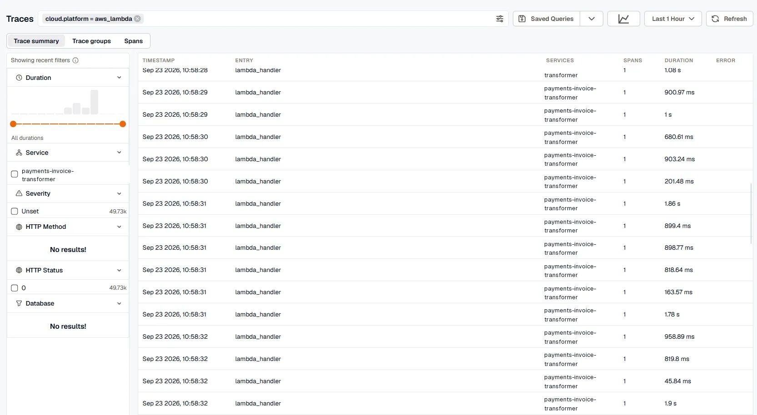Click the HTTP Method globe icon
The width and height of the screenshot is (757, 415).
[x=19, y=227]
